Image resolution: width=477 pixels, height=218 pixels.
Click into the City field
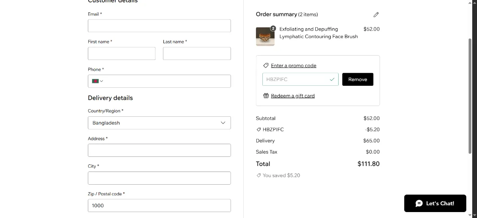159,178
